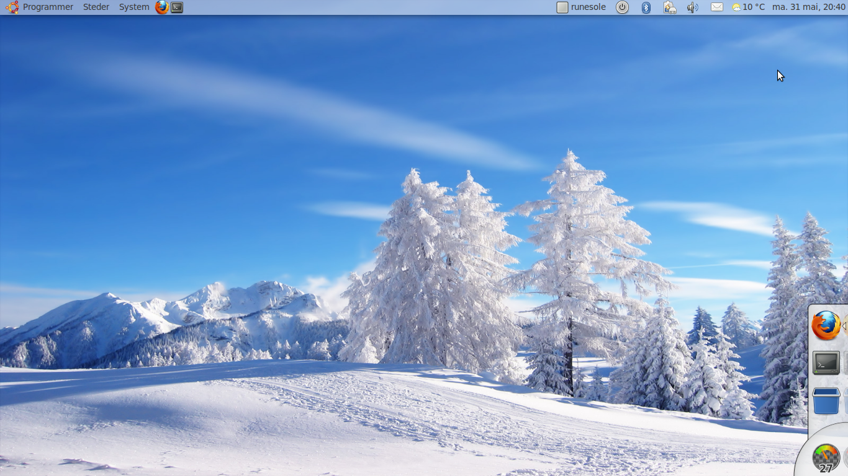Launch Firefox from the side dock
The image size is (848, 476).
(826, 325)
